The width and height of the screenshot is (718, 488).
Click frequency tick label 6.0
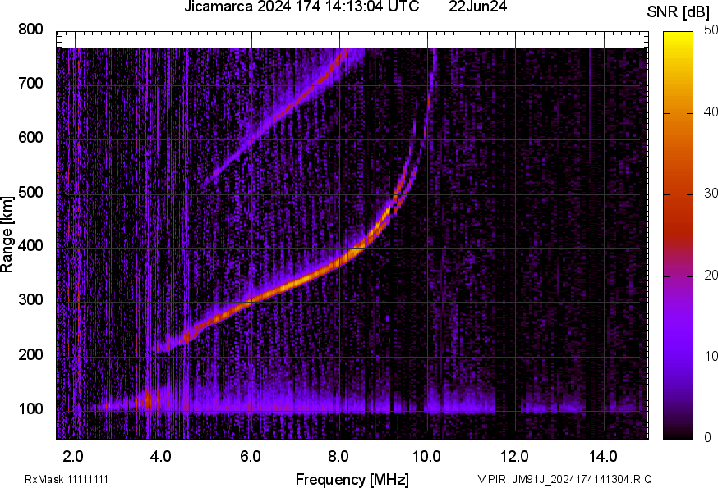click(251, 456)
